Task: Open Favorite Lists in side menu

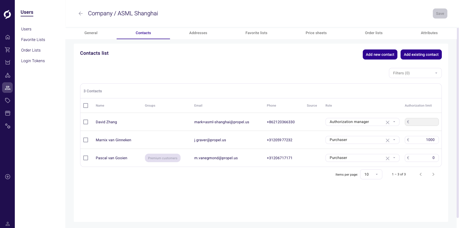Action: coord(33,40)
